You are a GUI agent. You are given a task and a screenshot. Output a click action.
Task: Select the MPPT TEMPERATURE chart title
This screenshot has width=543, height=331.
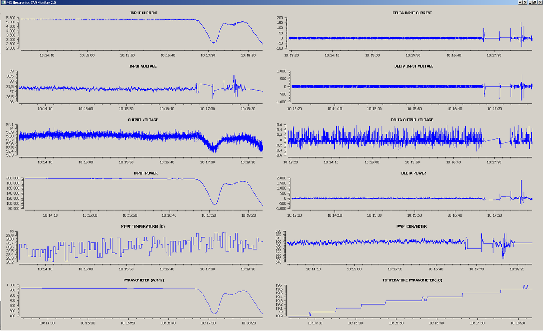tap(143, 226)
